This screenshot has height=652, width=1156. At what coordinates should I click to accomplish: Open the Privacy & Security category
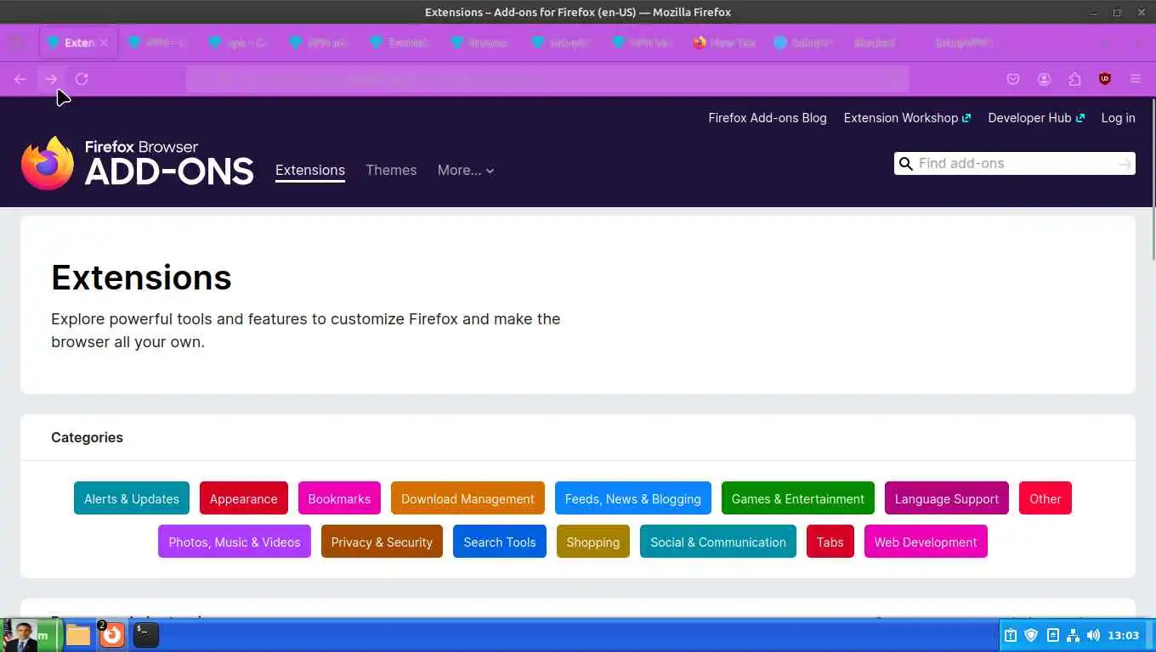382,542
